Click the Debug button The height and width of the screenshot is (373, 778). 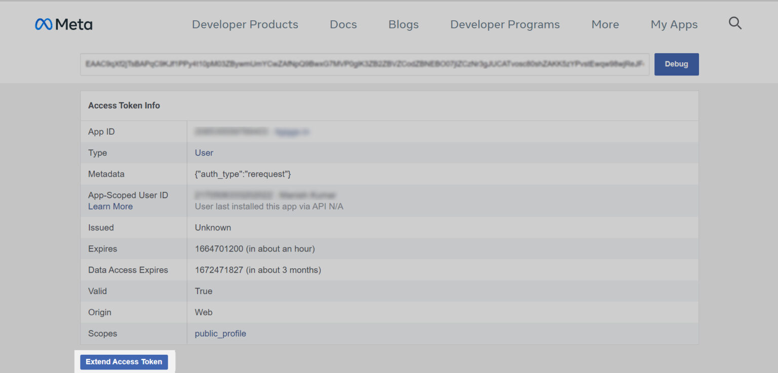677,64
